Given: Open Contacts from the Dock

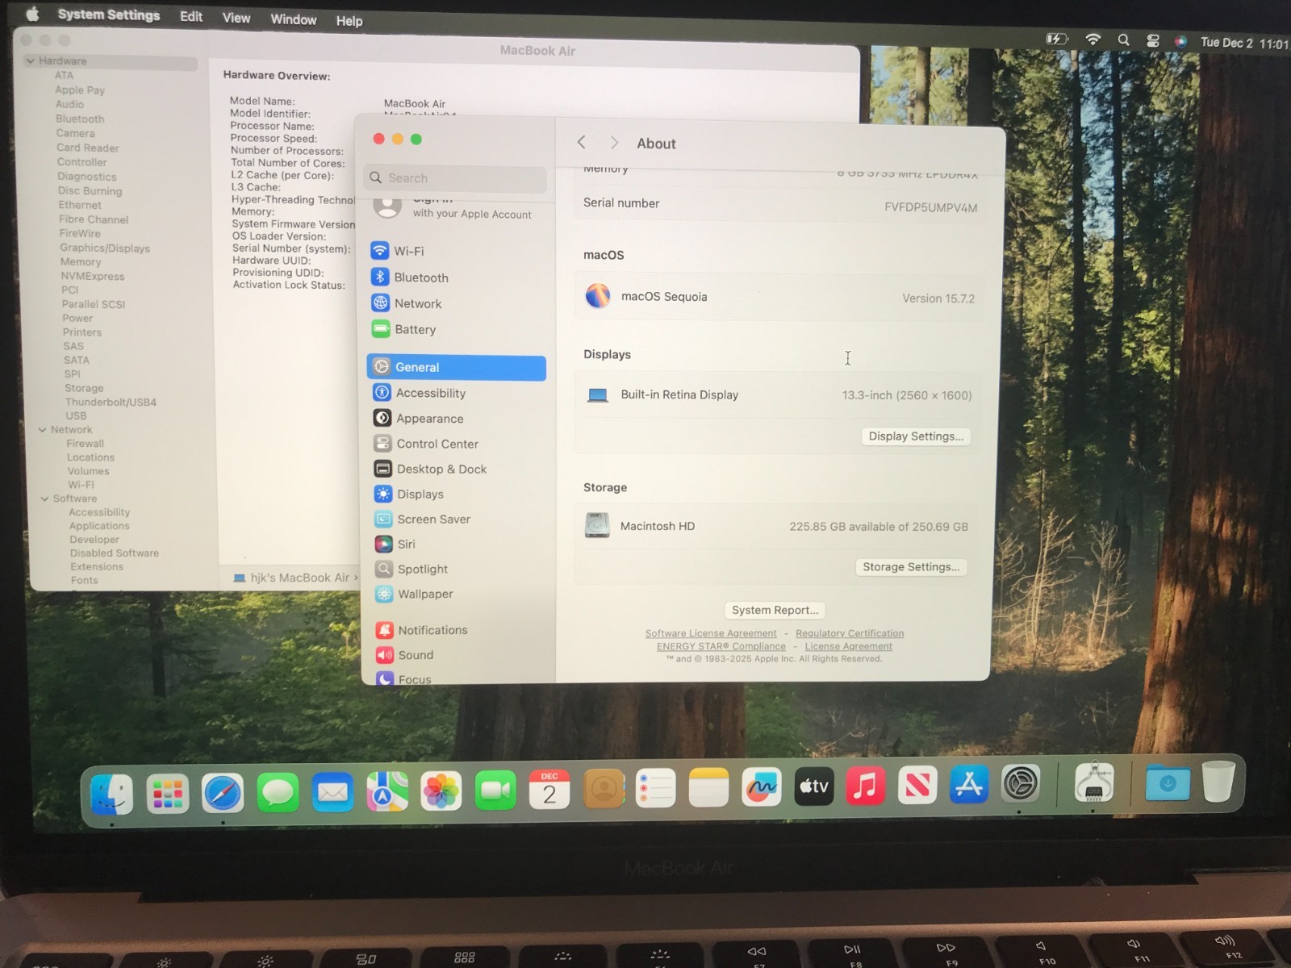Looking at the screenshot, I should click(x=604, y=789).
